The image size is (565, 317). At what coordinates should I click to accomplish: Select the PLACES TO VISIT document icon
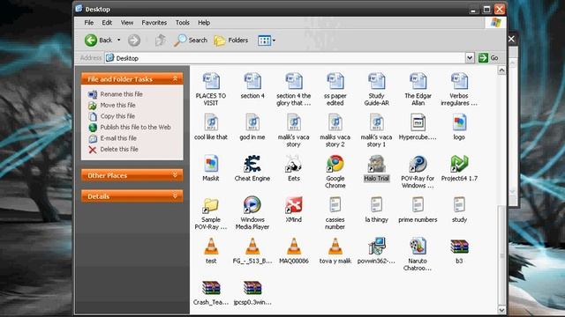click(x=211, y=81)
